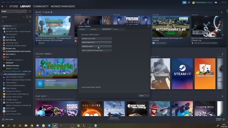This screenshot has width=228, height=128.
Task: Select Goat Simulator in the sidebar
Action: click(x=11, y=111)
